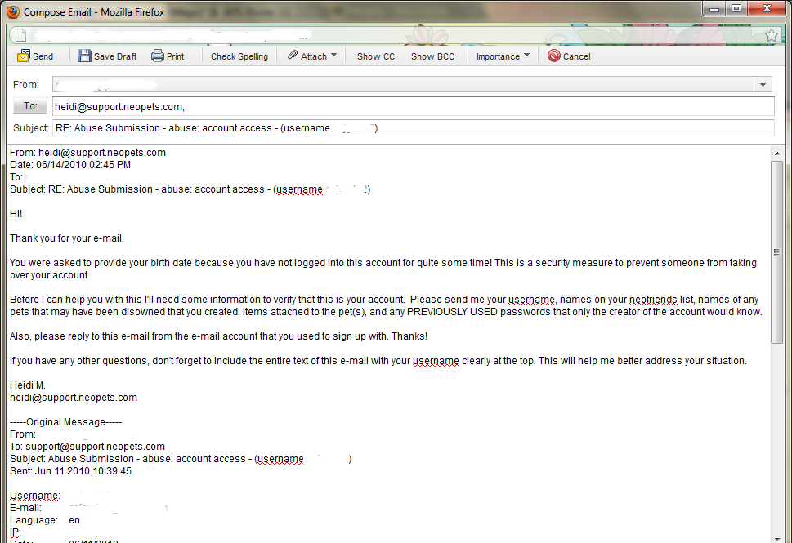The width and height of the screenshot is (792, 543).
Task: Maximize the Firefox window
Action: point(736,9)
